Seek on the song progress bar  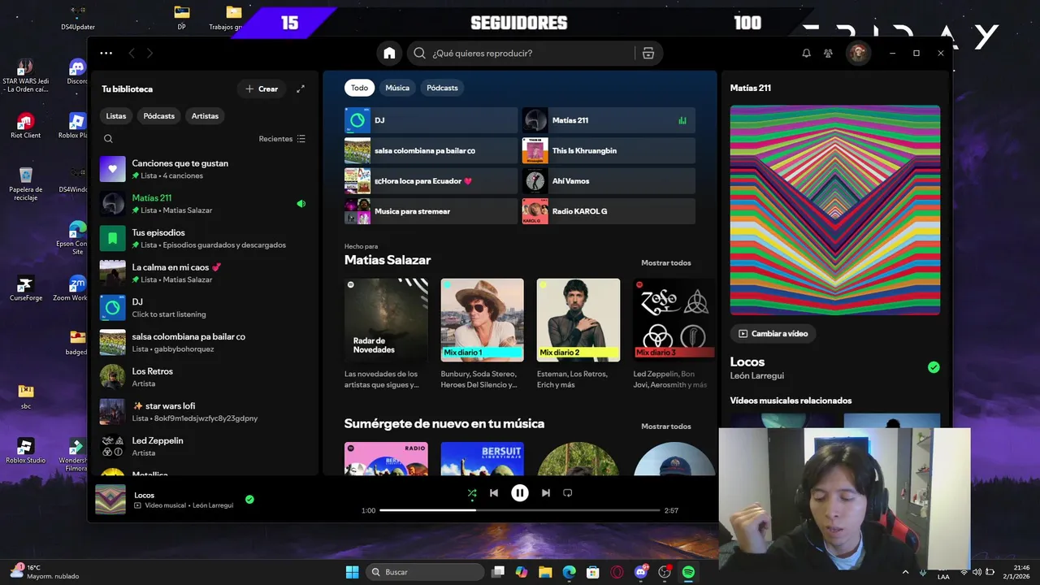[x=520, y=510]
